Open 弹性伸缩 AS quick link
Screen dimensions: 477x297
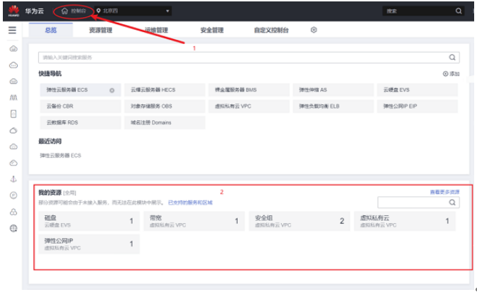(x=333, y=90)
